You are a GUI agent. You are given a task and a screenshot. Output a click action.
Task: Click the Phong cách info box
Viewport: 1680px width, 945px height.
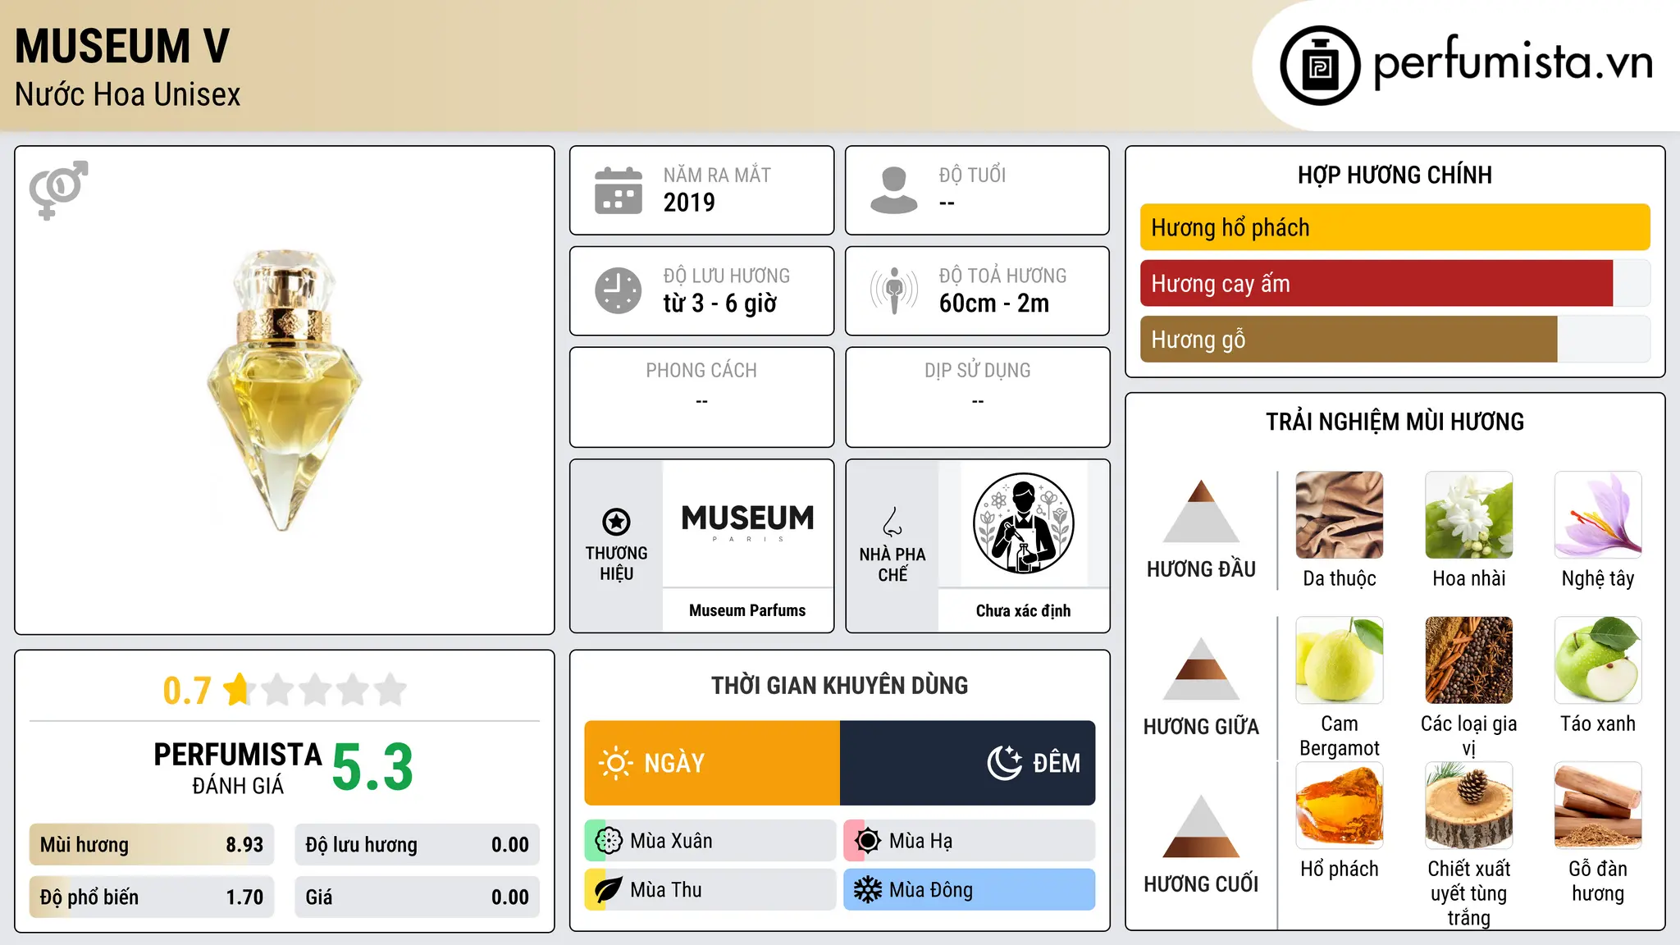point(702,397)
